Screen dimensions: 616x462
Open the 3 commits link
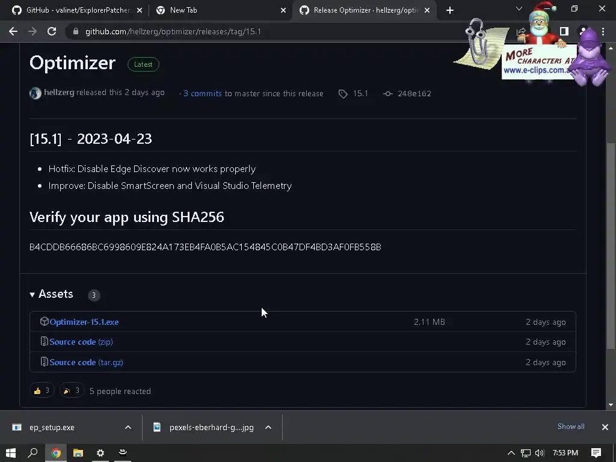click(x=203, y=93)
